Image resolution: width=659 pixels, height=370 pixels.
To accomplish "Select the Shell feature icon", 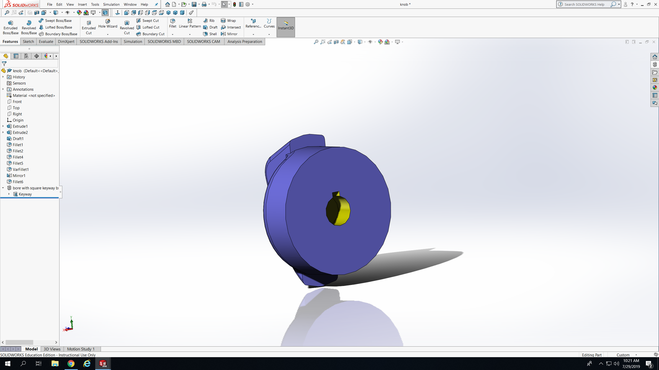I will coord(205,34).
